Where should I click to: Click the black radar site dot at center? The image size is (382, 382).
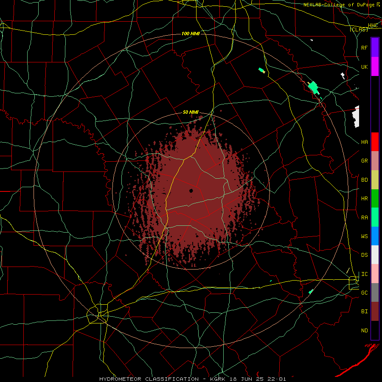pos(191,191)
